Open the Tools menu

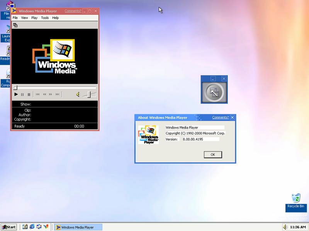pyautogui.click(x=45, y=18)
